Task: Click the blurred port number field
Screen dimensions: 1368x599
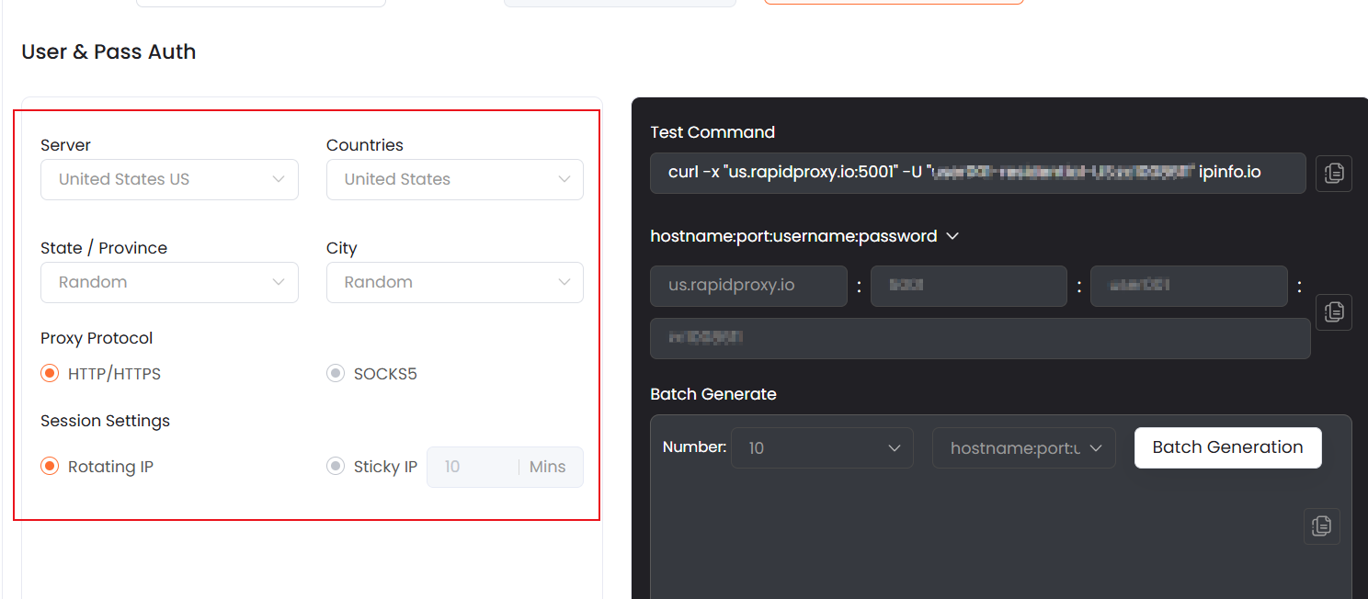Action: tap(968, 286)
